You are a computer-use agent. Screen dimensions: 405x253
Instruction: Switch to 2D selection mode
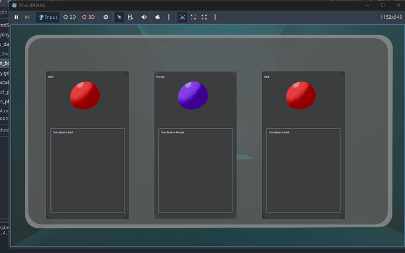point(69,17)
